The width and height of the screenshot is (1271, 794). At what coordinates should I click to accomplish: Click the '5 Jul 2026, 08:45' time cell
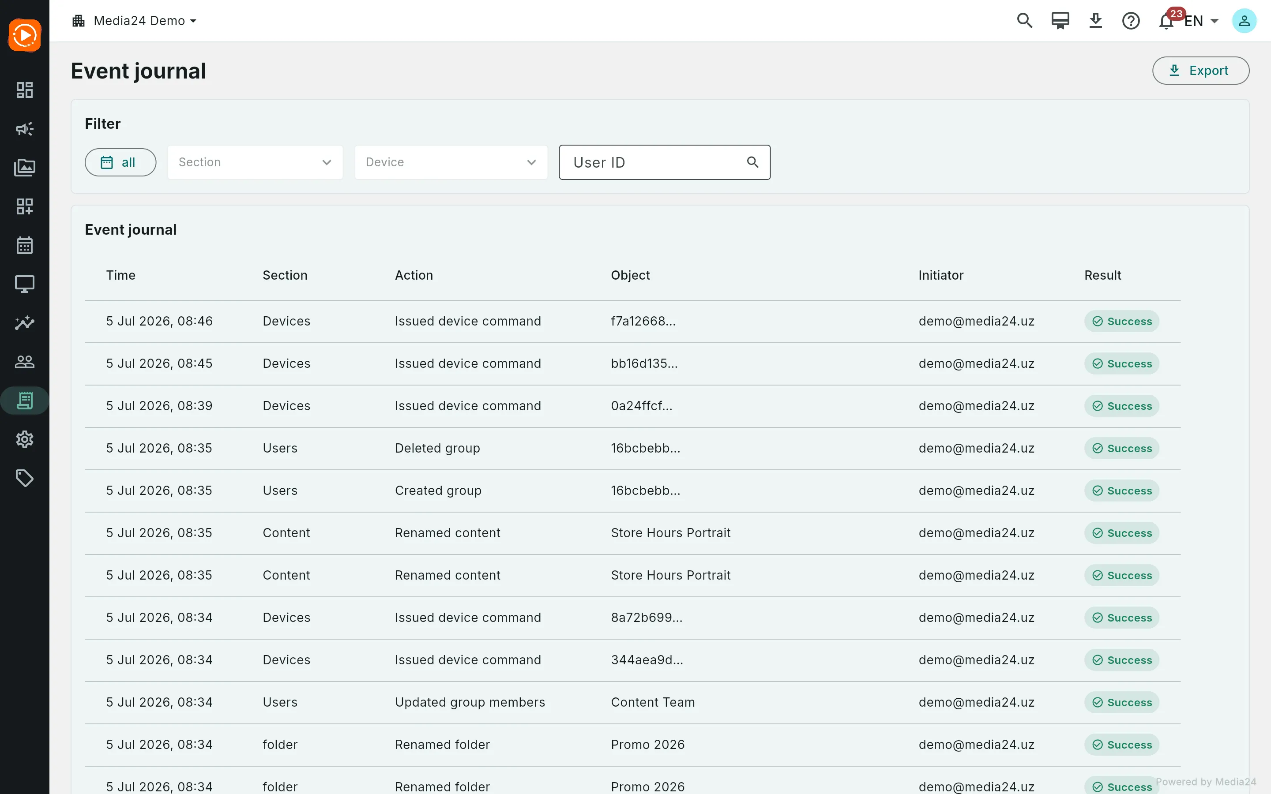pos(160,363)
